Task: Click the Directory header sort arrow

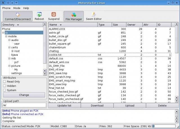Action: pos(18,25)
